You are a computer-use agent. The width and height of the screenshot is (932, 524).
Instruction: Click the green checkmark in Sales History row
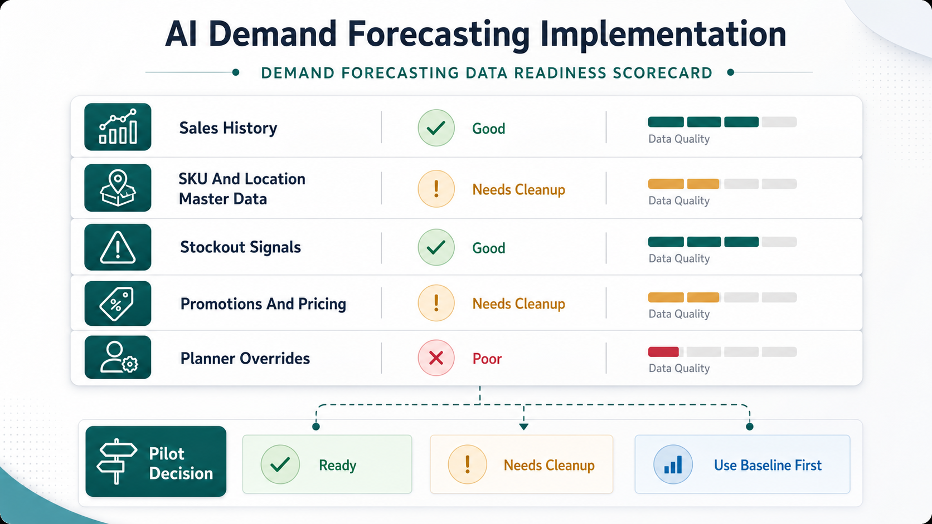click(436, 128)
